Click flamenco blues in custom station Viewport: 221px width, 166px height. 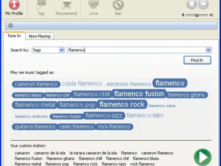[x=146, y=159]
